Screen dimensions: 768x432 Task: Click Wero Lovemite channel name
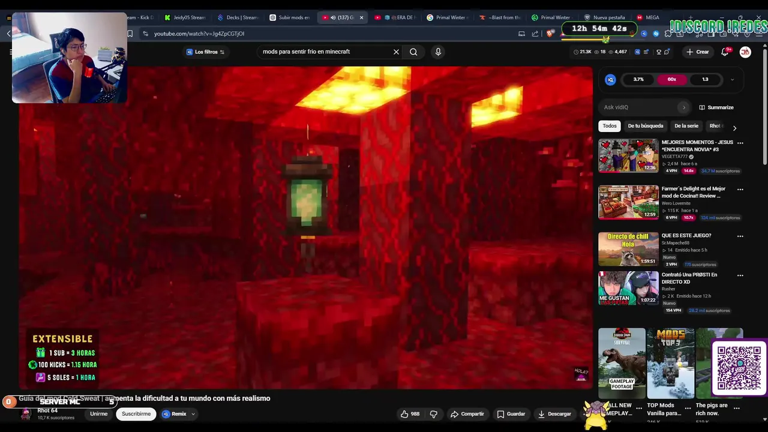(x=677, y=203)
